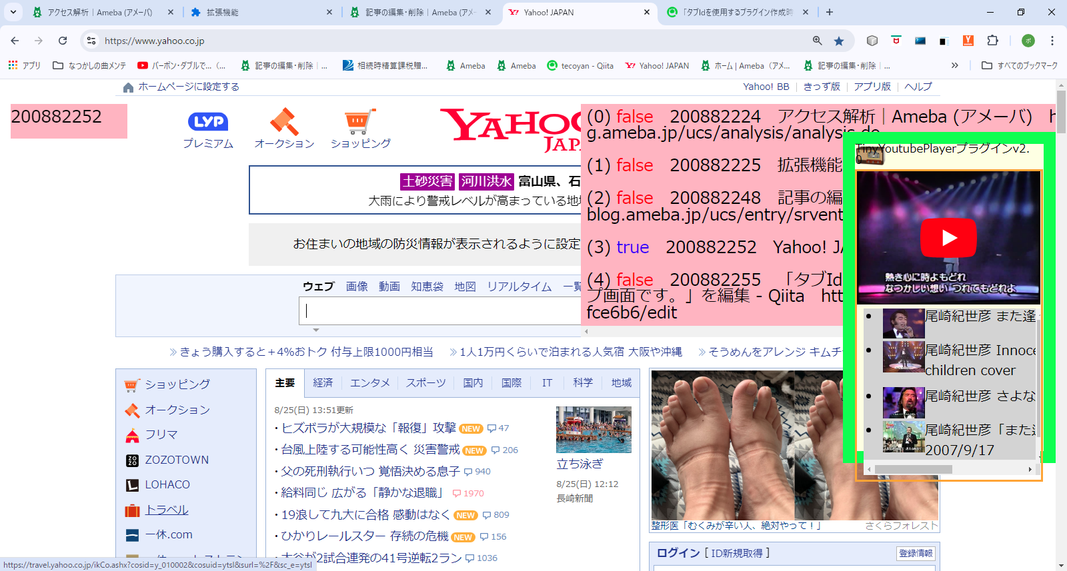Click the 登録情報 button

point(916,553)
